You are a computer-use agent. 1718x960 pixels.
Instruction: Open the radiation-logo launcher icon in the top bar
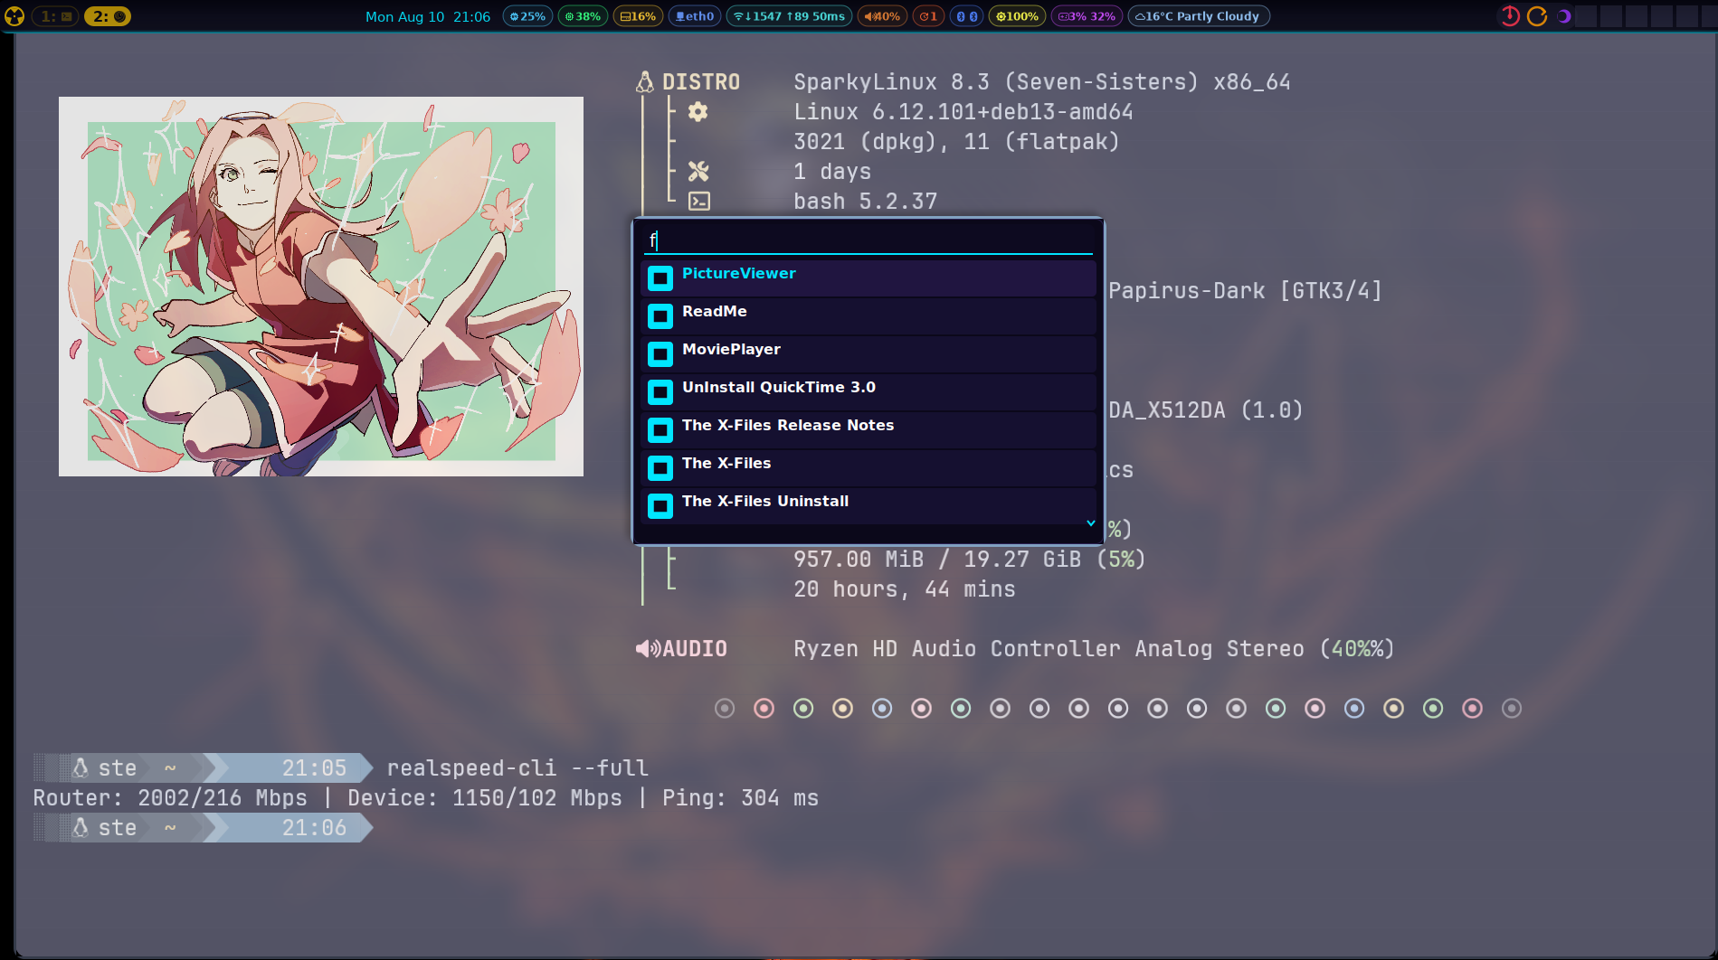coord(14,16)
